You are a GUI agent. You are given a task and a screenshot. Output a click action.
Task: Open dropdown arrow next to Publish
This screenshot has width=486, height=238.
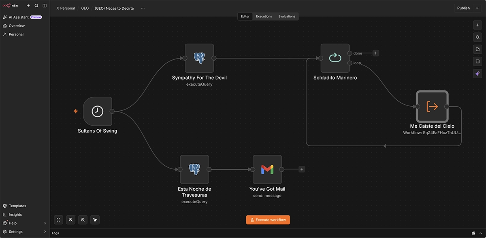pyautogui.click(x=477, y=8)
